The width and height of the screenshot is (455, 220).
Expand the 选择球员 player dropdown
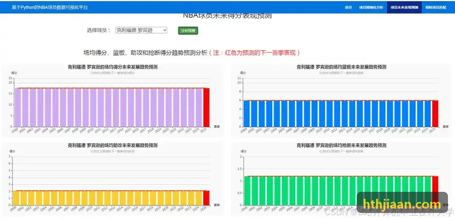[142, 30]
